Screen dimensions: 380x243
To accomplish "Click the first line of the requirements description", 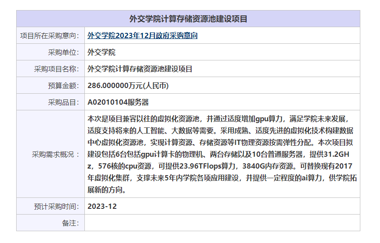I will click(217, 119).
